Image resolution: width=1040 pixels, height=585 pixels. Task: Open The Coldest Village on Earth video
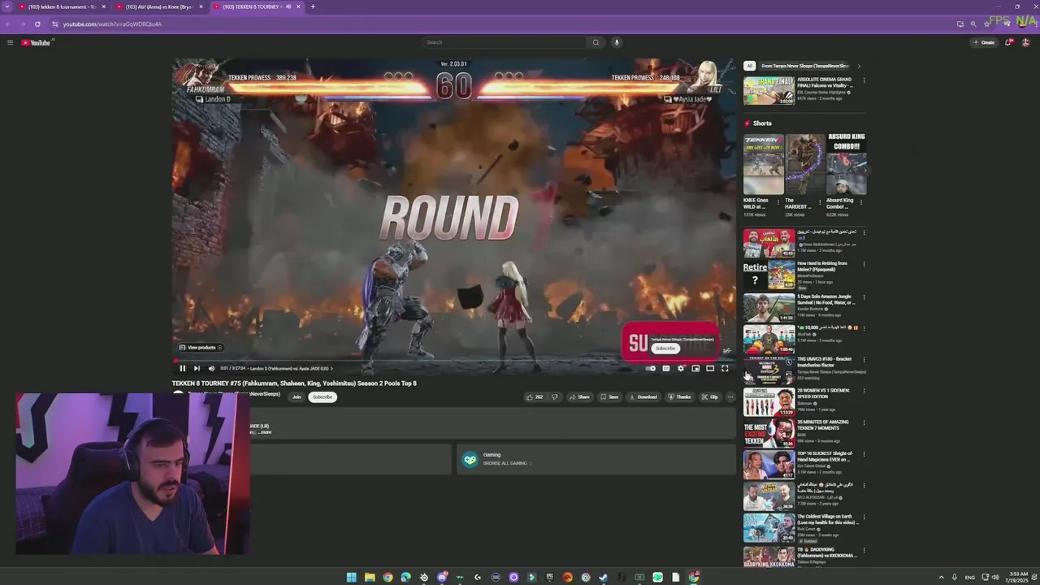(769, 528)
